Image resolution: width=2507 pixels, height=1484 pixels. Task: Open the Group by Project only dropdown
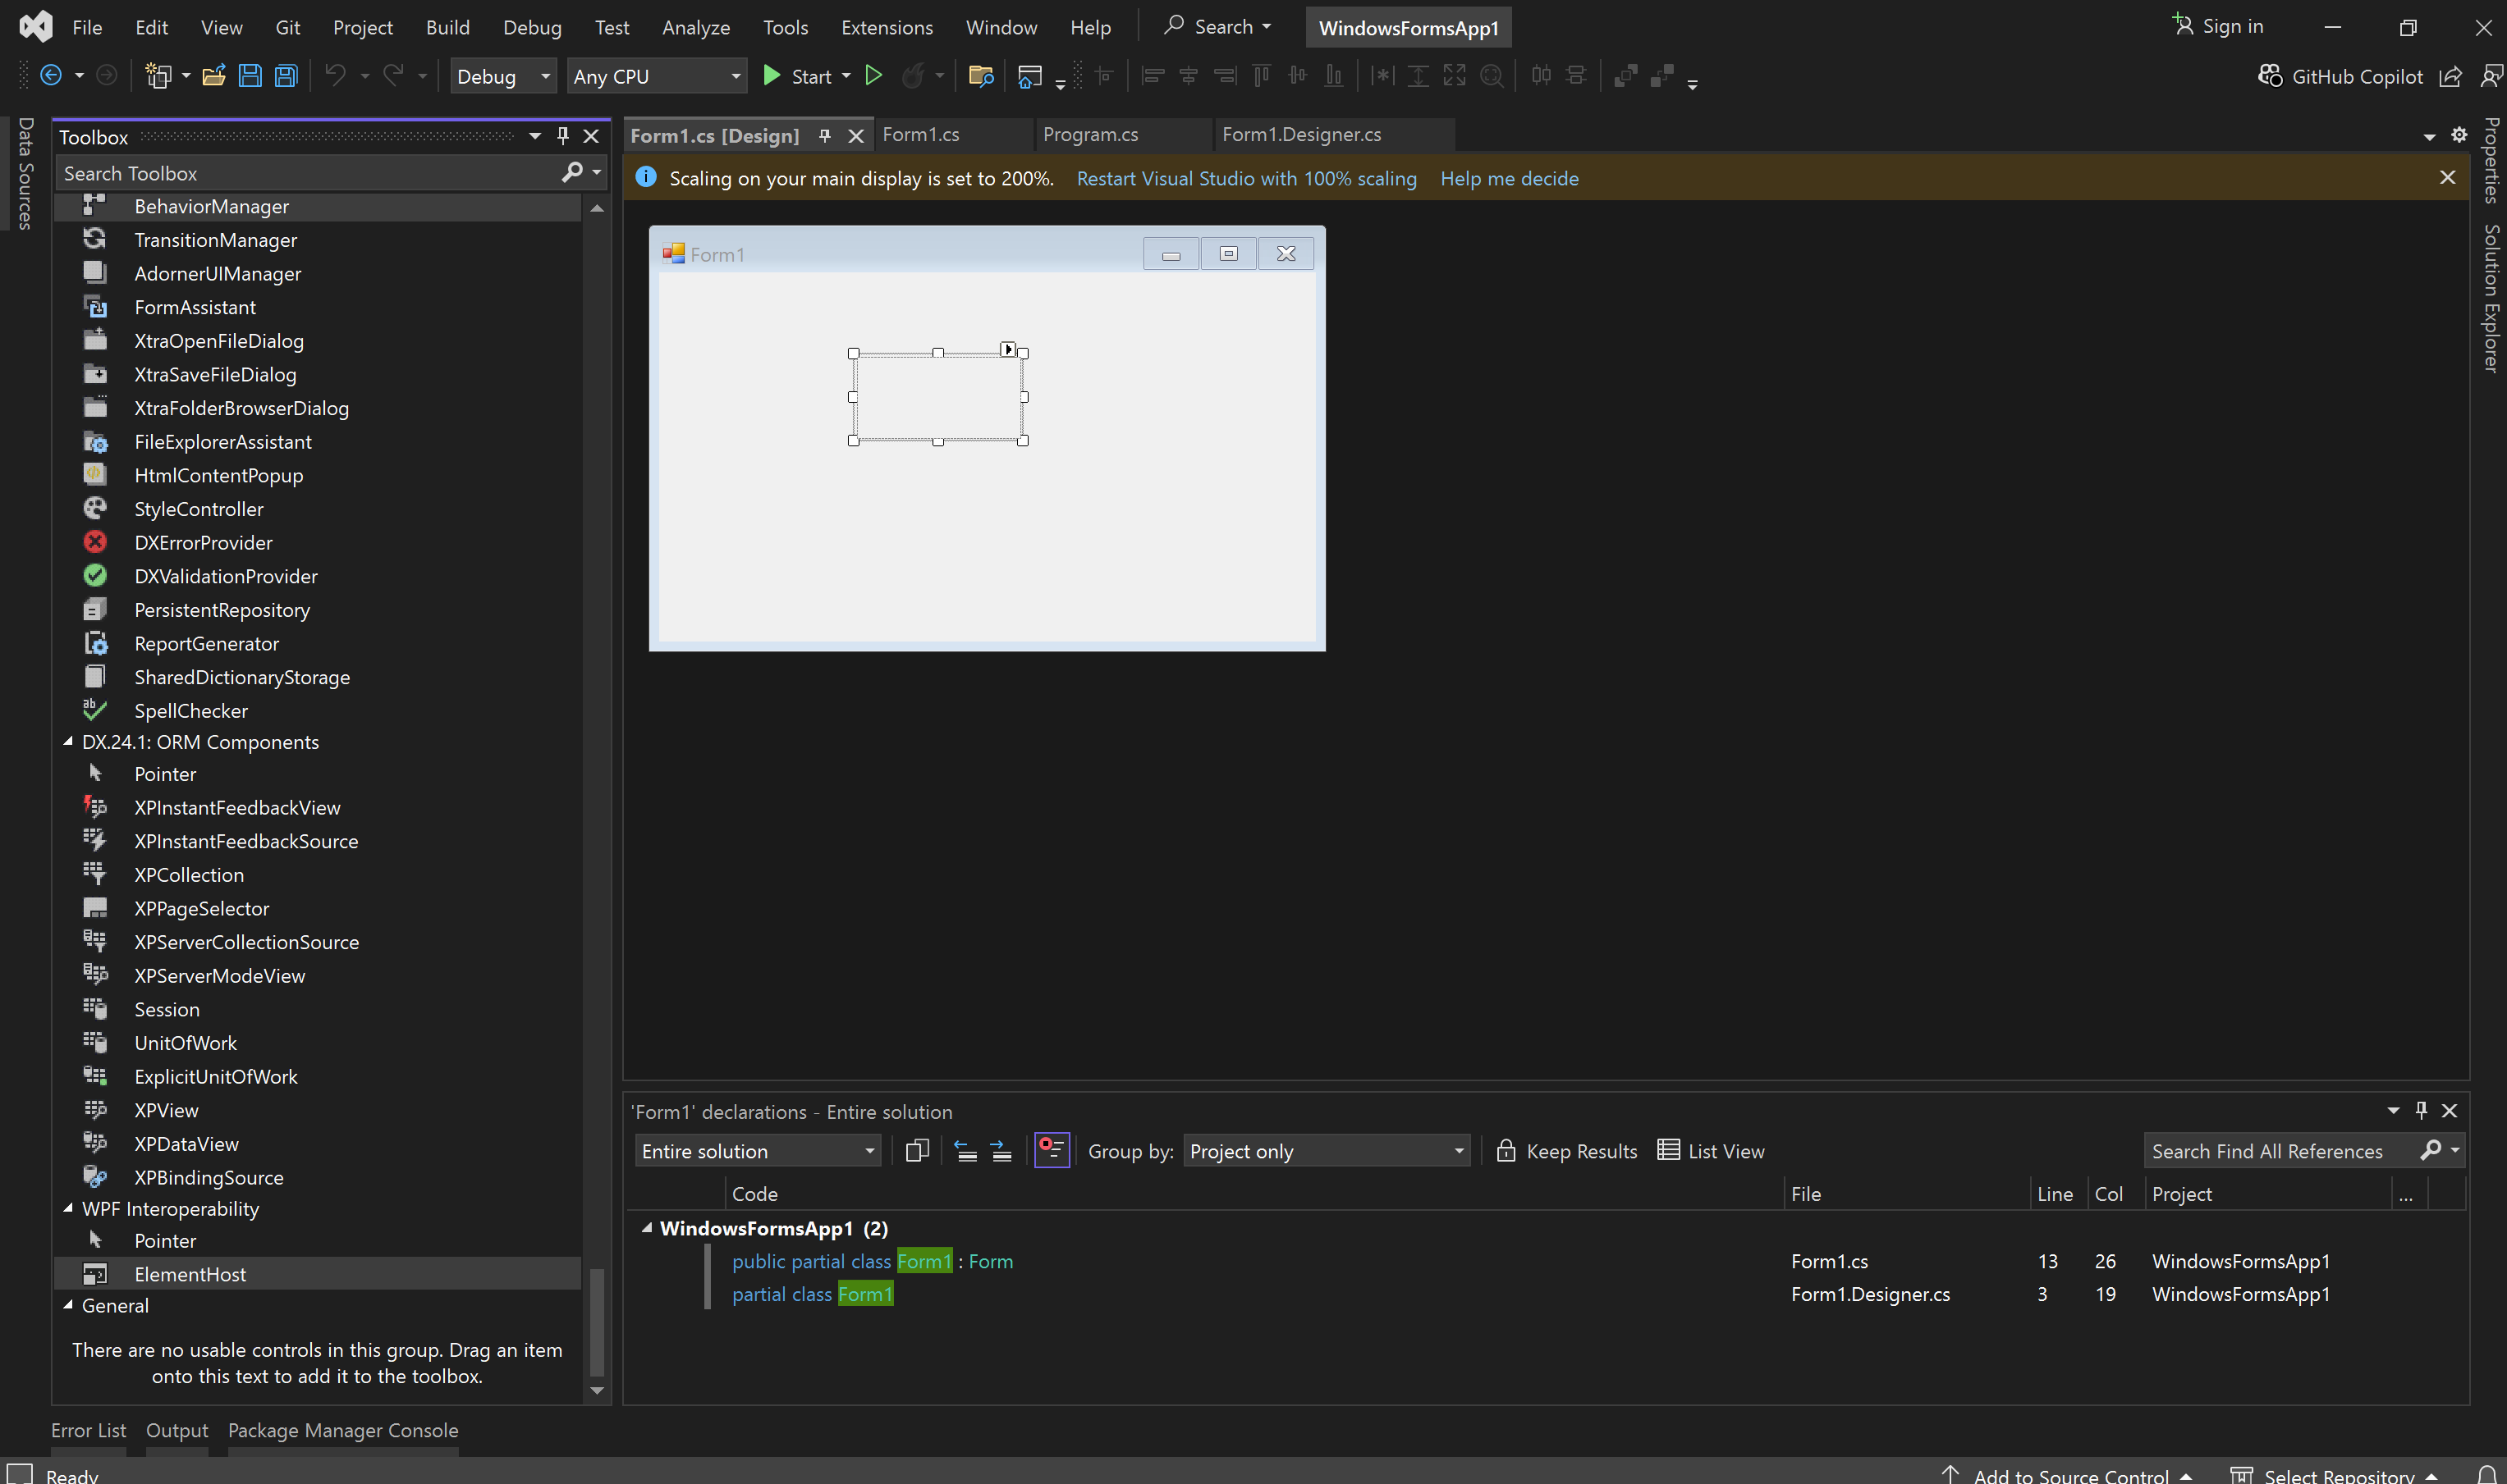(x=1326, y=1151)
